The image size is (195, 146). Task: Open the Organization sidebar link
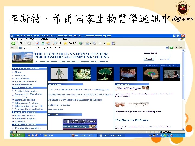click(x=22, y=78)
